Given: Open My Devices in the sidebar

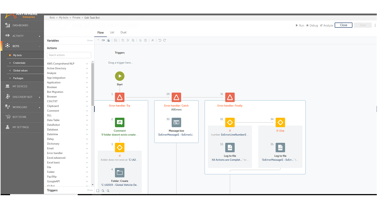Looking at the screenshot, I should [22, 86].
